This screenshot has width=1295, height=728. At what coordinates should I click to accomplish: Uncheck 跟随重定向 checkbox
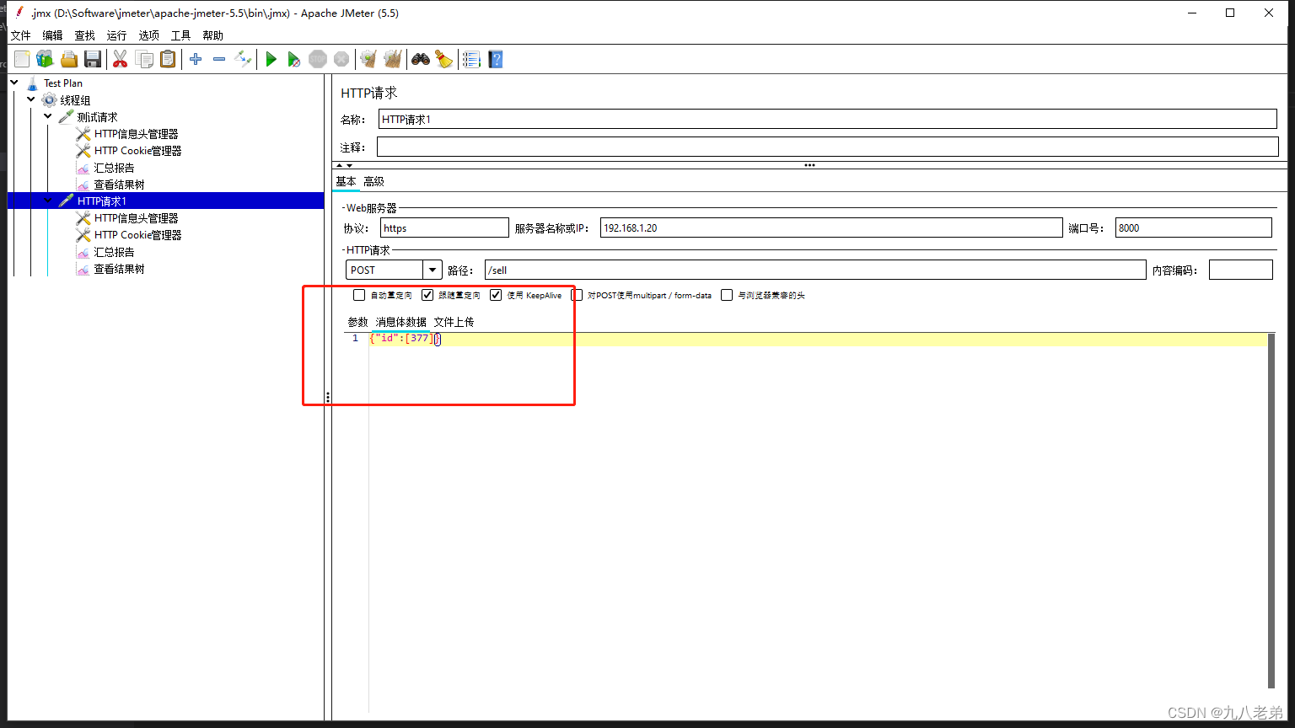click(x=427, y=295)
